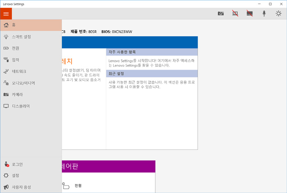Click the display monitor icon in sidebar
Image resolution: width=287 pixels, height=193 pixels.
click(6, 106)
